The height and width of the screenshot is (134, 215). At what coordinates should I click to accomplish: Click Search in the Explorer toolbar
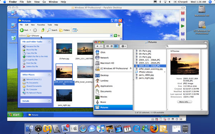click(52, 30)
